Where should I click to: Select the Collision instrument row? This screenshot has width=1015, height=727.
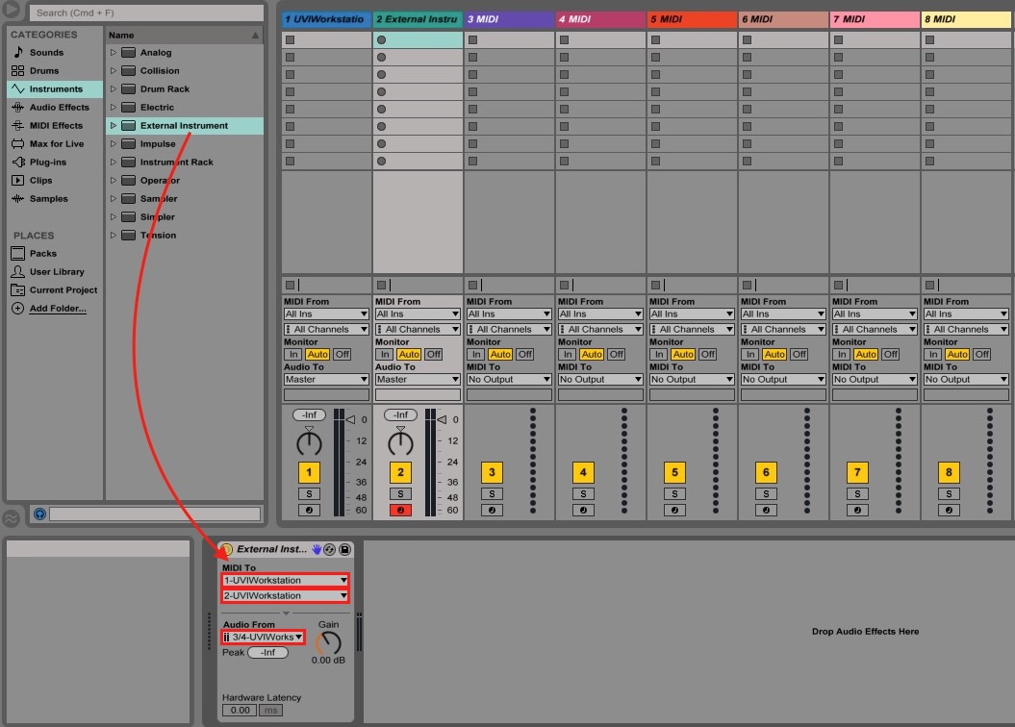tap(184, 70)
